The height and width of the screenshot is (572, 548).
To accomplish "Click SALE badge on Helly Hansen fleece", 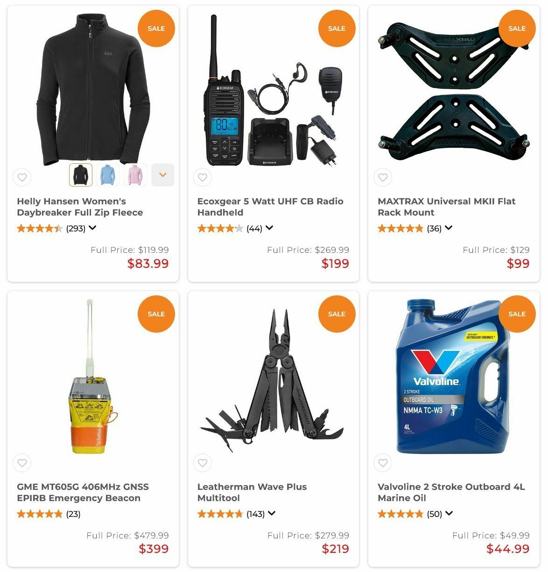I will [156, 28].
